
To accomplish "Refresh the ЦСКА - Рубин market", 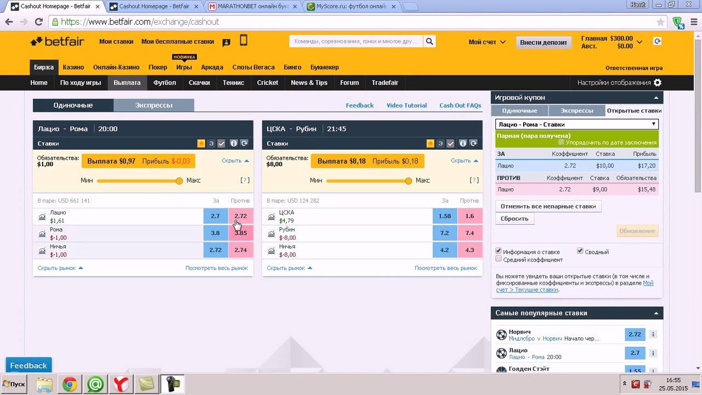I will click(x=473, y=143).
